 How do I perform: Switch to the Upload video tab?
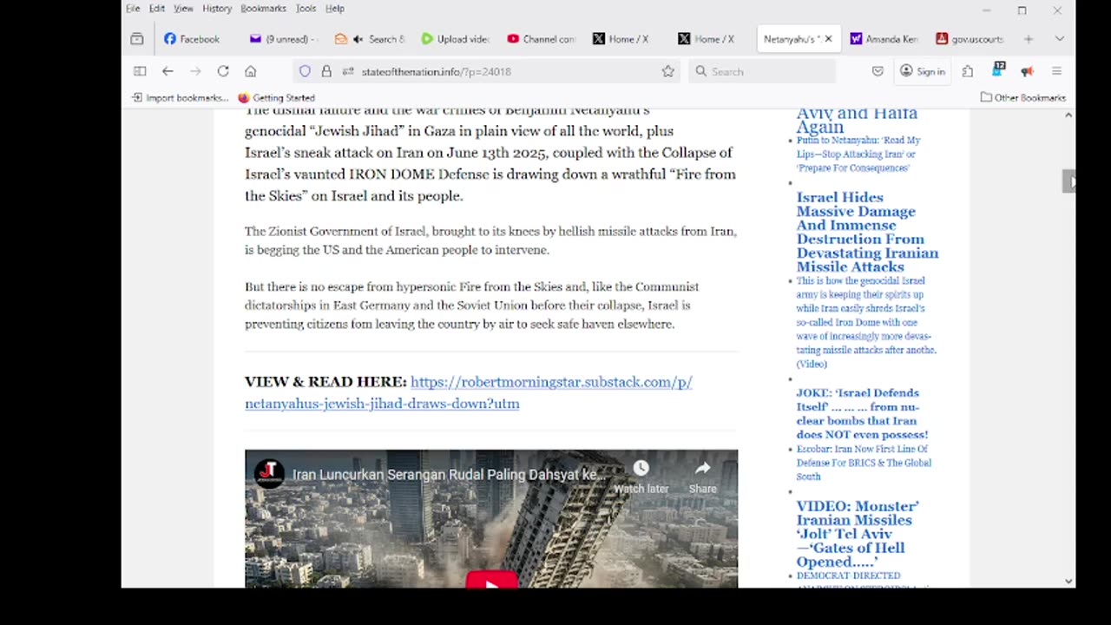tap(455, 39)
